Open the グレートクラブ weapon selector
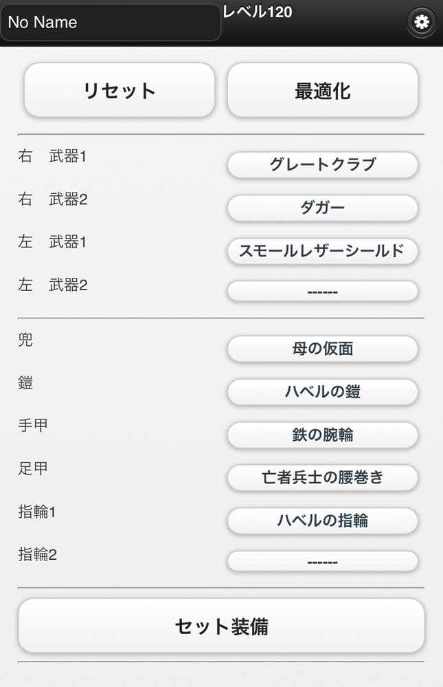This screenshot has height=687, width=443. [323, 165]
